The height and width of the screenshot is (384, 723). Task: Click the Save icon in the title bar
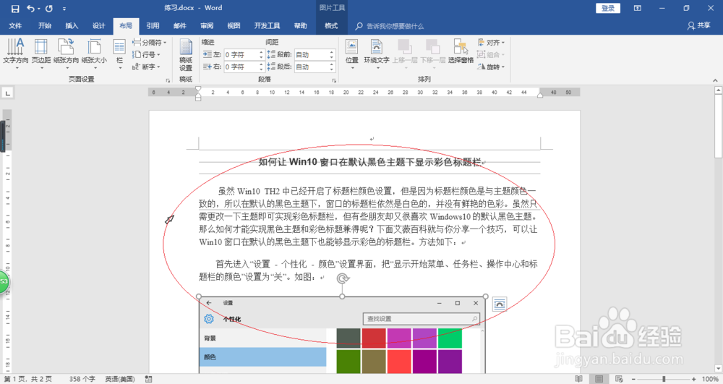tap(15, 8)
